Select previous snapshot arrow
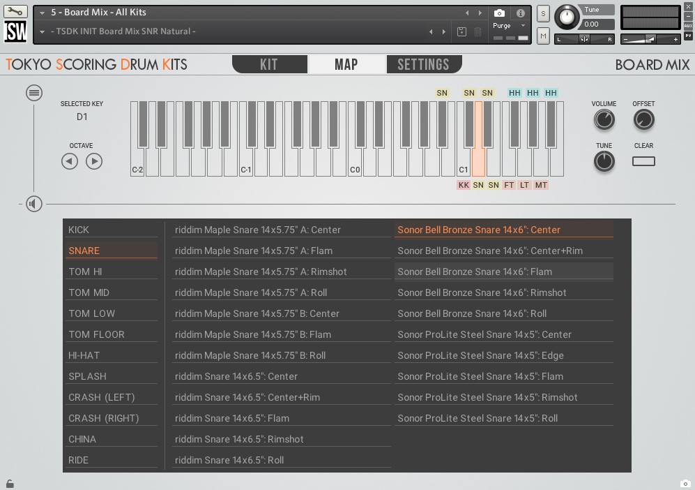The height and width of the screenshot is (490, 695). pos(431,31)
